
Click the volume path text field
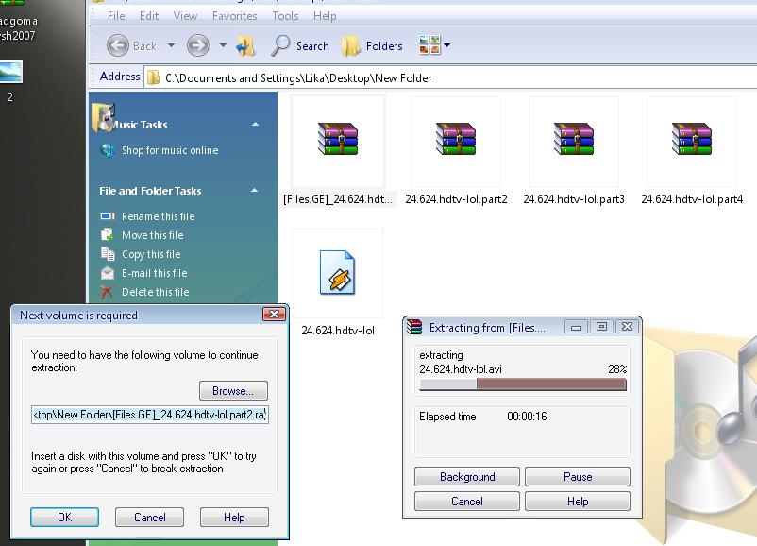click(149, 415)
